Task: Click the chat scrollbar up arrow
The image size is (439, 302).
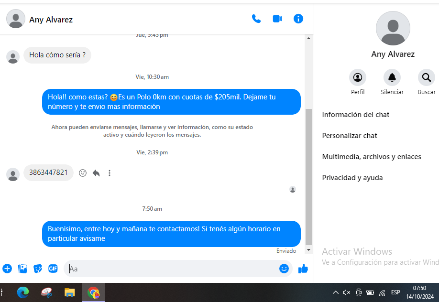Action: 308,38
